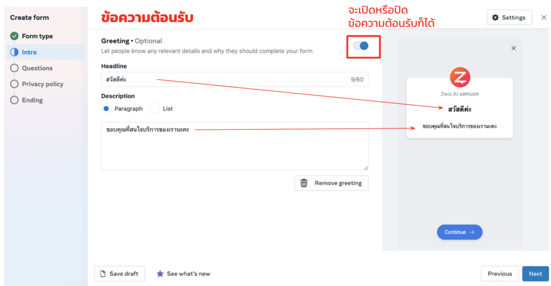Click the green checkmark beside Form type
This screenshot has width=551, height=286.
click(x=14, y=36)
